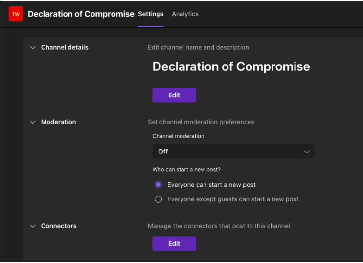This screenshot has width=363, height=263.
Task: Click the down arrow in the moderation combo box
Action: pyautogui.click(x=307, y=152)
